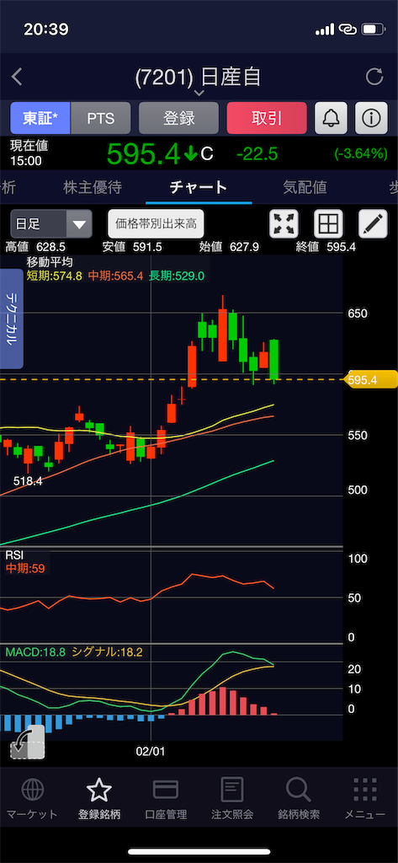398x863 pixels.
Task: Tap the current price 595.4
Action: (x=143, y=153)
